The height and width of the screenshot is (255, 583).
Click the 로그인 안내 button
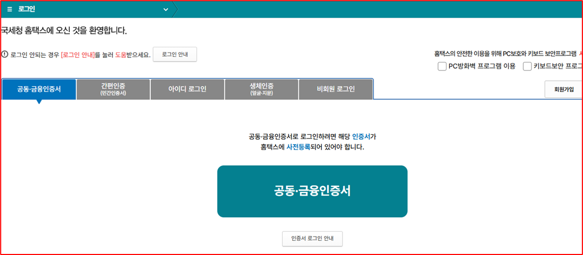175,54
